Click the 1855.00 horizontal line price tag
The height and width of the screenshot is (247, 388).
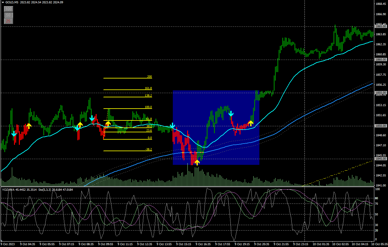tap(381, 93)
